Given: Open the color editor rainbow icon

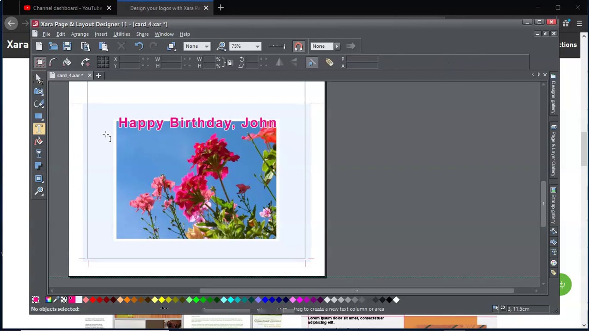Looking at the screenshot, I should click(x=48, y=300).
